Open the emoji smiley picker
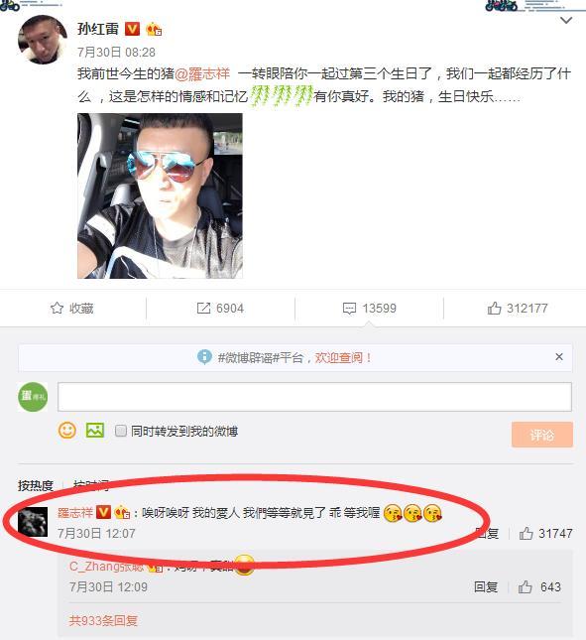This screenshot has height=640, width=586. tap(67, 431)
